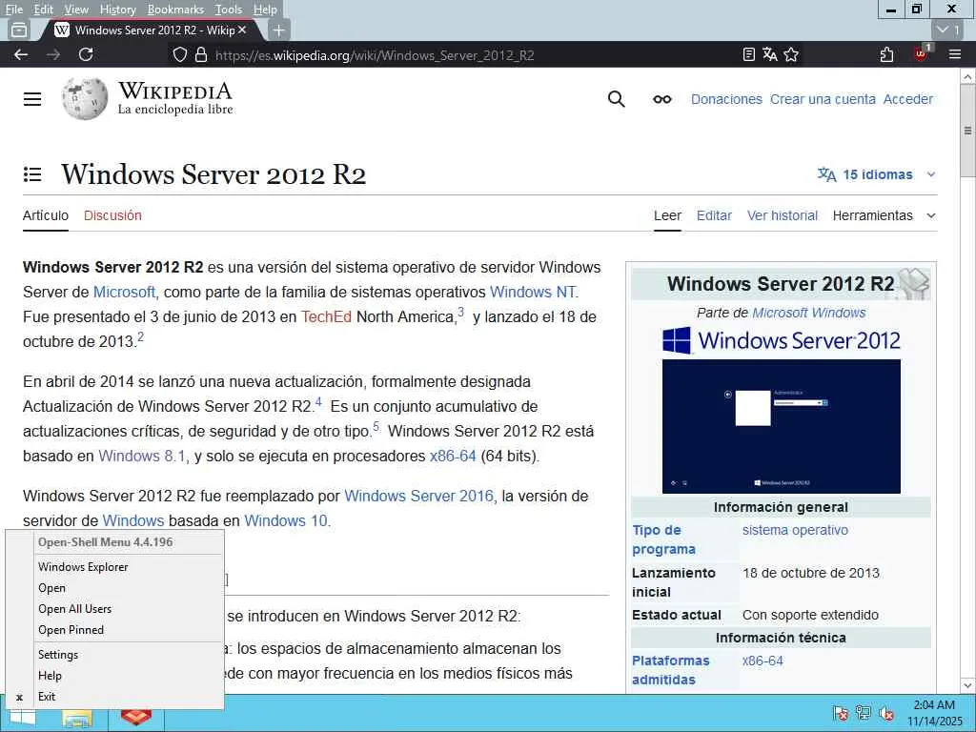Click the page vertical scrollbar thumb
The height and width of the screenshot is (732, 976).
pyautogui.click(x=967, y=132)
